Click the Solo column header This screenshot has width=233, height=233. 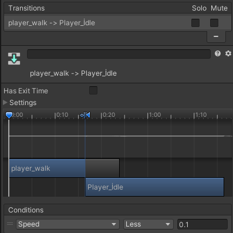click(199, 8)
